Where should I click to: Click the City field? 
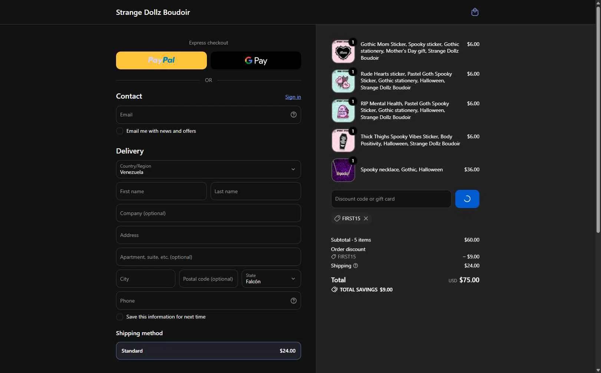146,279
